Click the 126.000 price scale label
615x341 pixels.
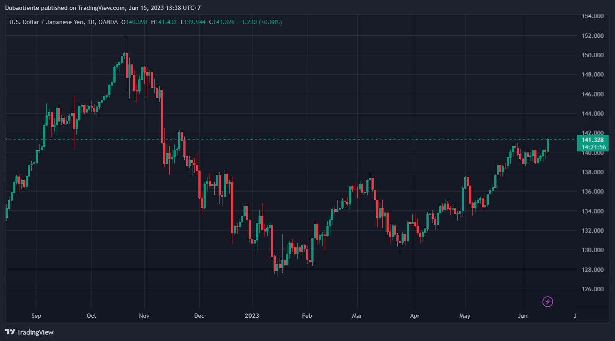coord(593,289)
